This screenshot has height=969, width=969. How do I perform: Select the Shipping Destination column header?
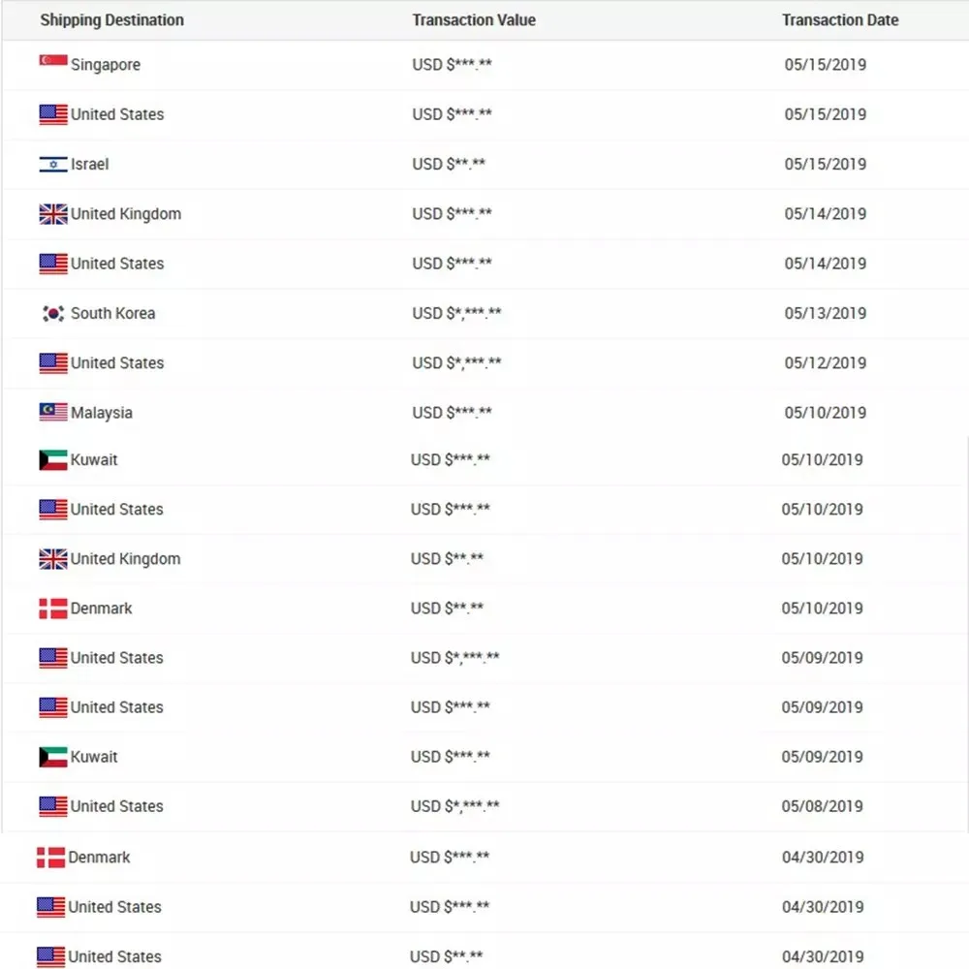(111, 19)
